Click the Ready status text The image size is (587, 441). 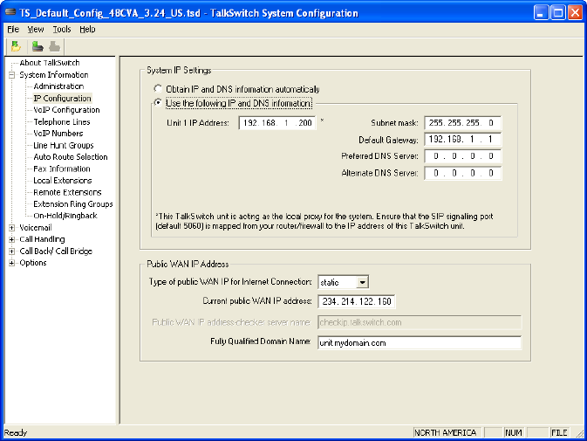click(x=16, y=433)
